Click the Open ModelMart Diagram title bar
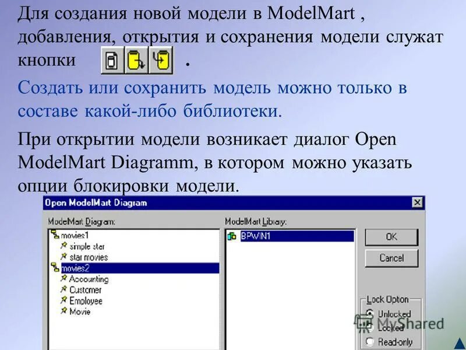This screenshot has width=466, height=350. click(234, 202)
